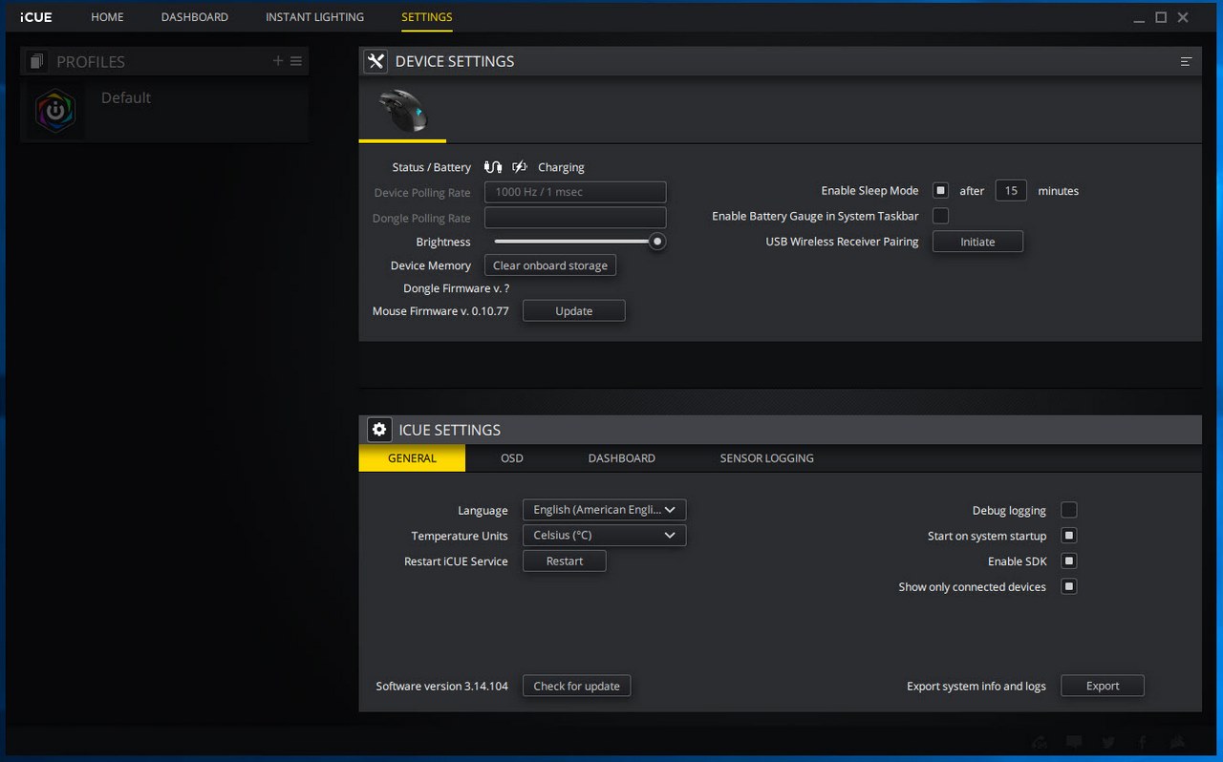Go to the Home tab
This screenshot has height=762, width=1223.
point(107,17)
